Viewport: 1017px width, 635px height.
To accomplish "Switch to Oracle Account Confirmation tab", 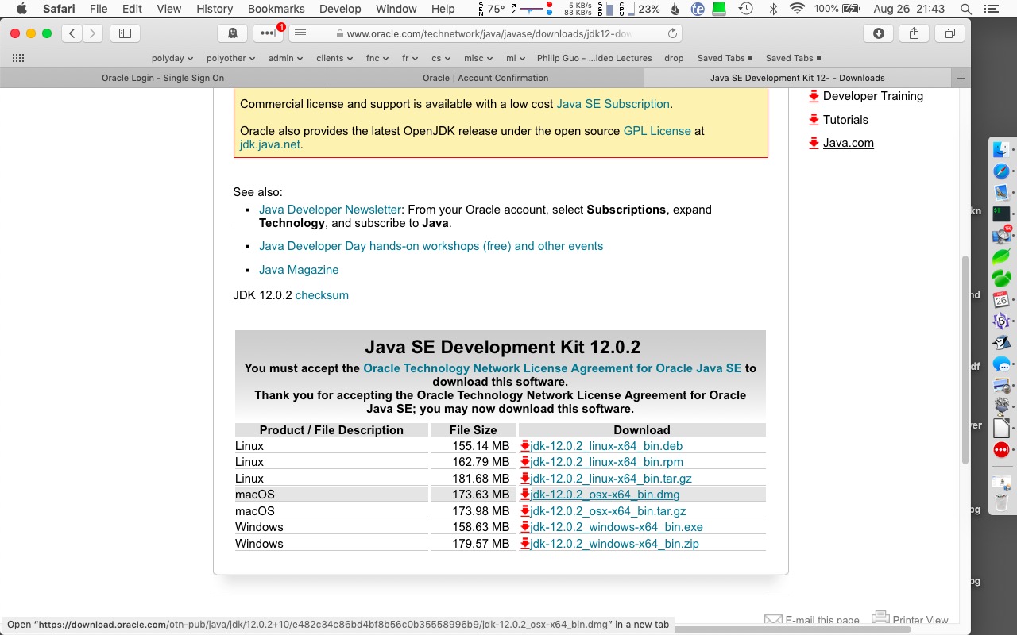I will tap(485, 78).
